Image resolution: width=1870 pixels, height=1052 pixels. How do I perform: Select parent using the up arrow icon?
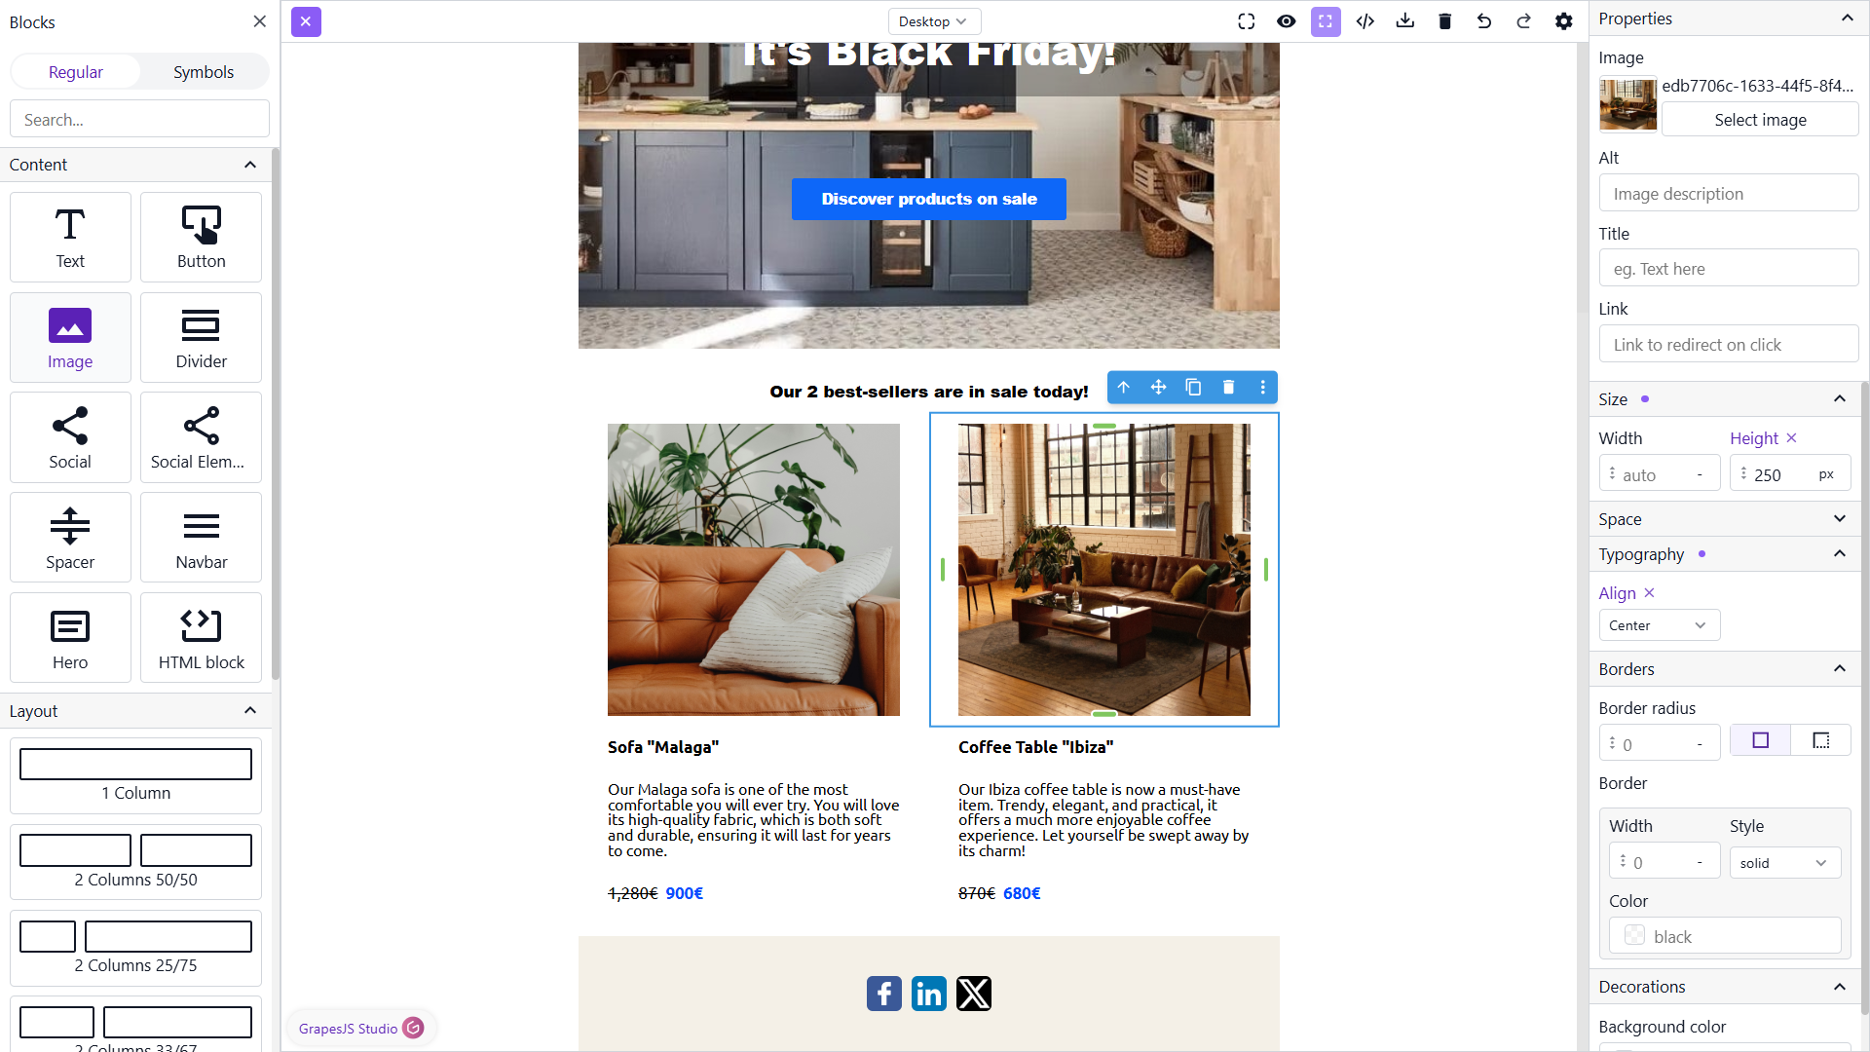coord(1124,388)
